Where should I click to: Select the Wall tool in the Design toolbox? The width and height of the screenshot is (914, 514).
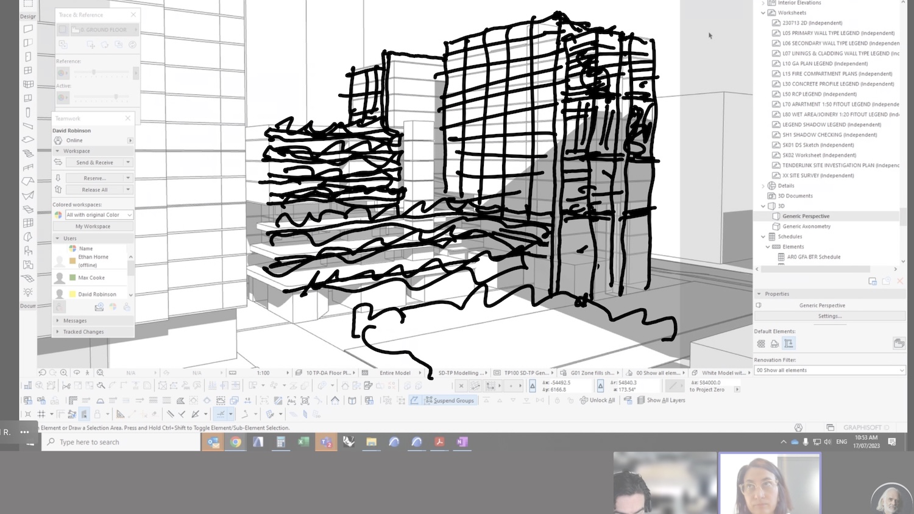tap(28, 29)
